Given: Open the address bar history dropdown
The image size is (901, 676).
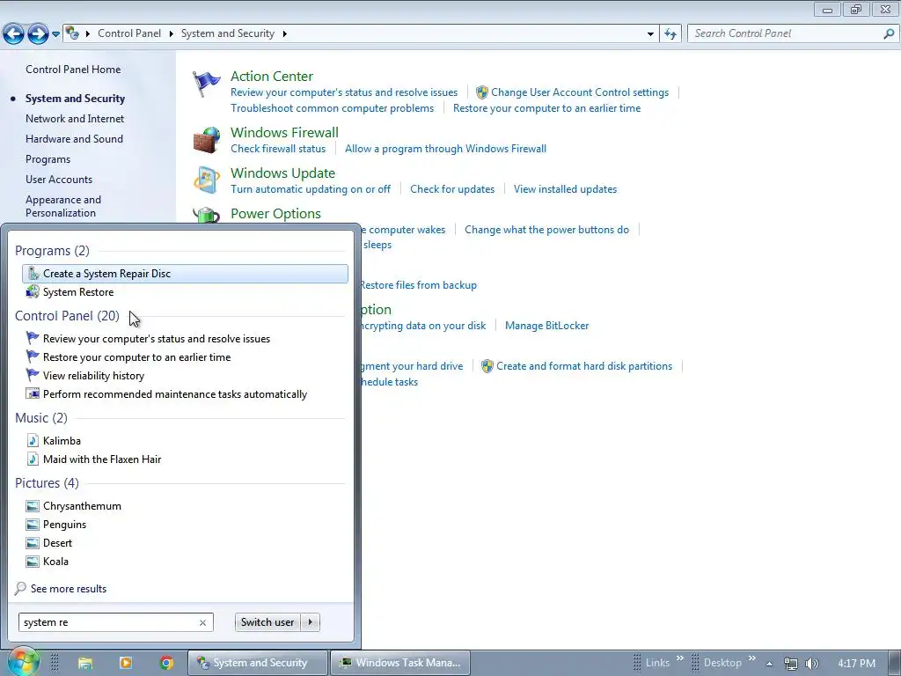Looking at the screenshot, I should click(x=650, y=34).
